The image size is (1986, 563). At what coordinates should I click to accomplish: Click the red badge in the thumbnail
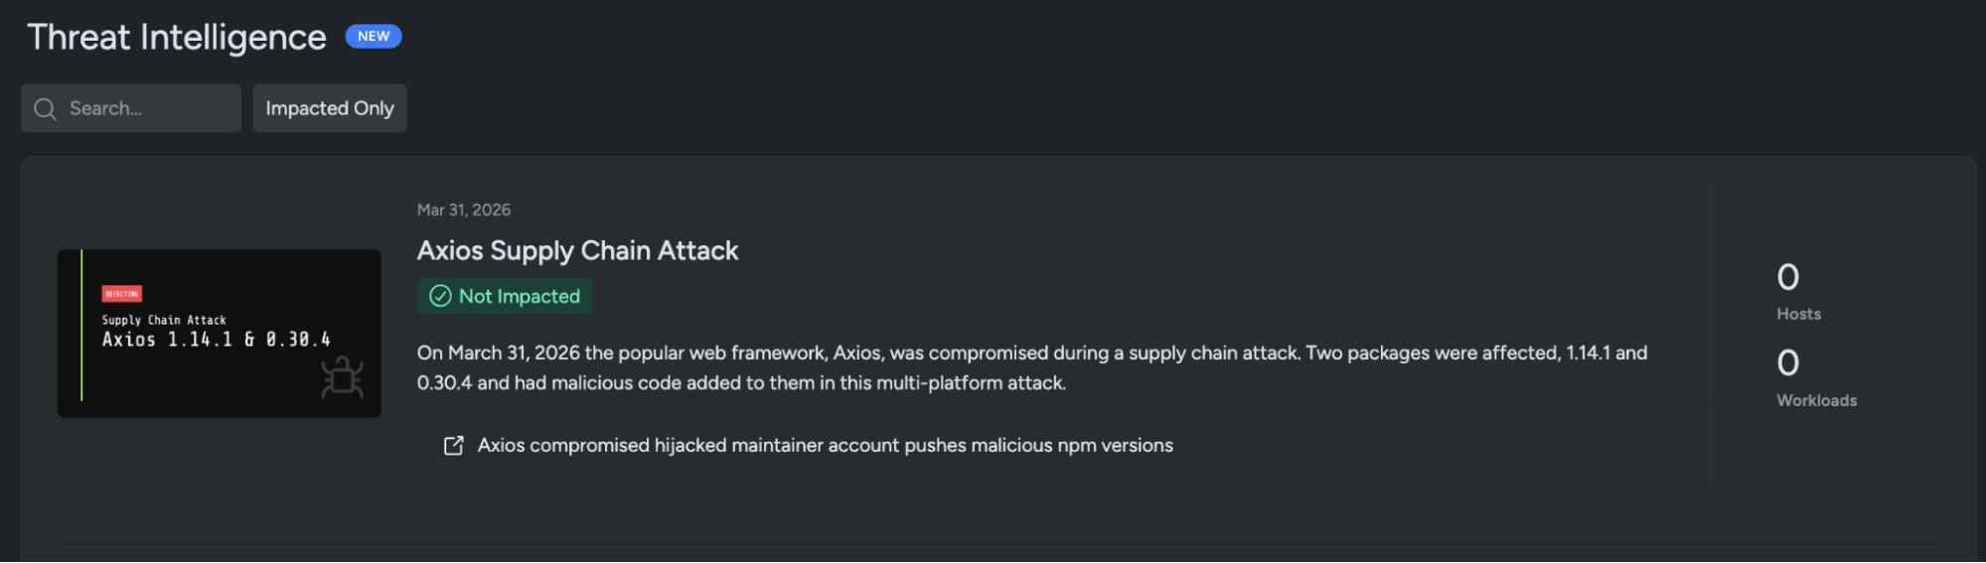coord(121,294)
